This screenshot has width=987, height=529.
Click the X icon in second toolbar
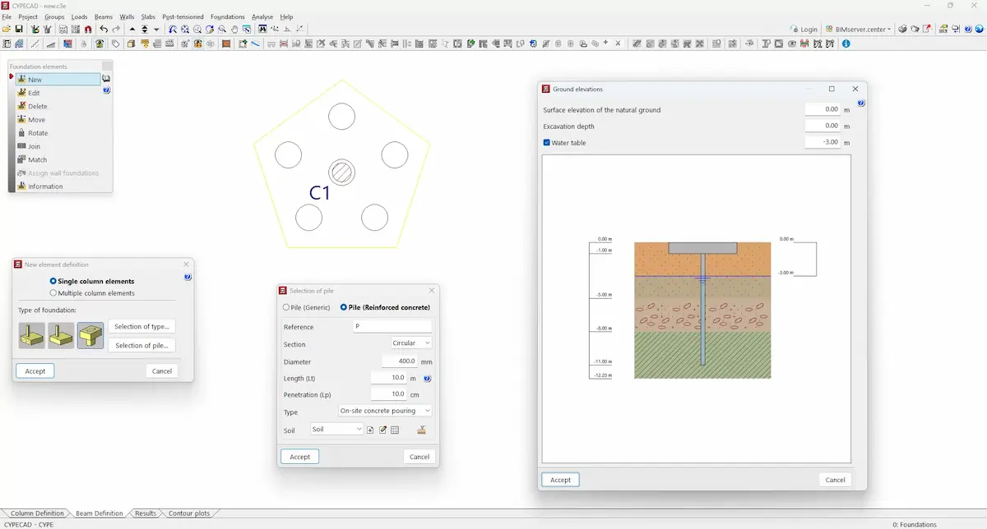tap(618, 44)
